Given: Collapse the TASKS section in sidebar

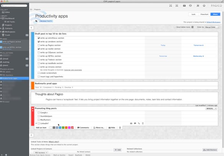Looking at the screenshot, I should [x=1, y=39].
